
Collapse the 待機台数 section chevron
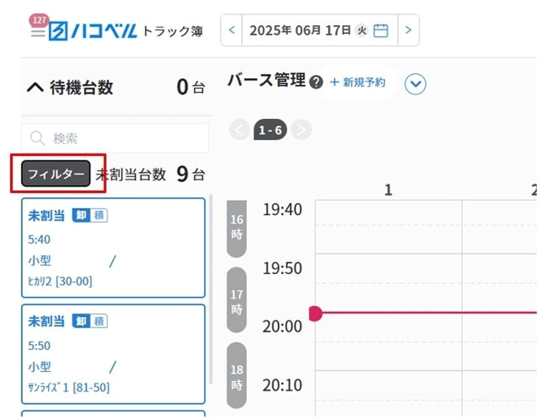point(35,87)
